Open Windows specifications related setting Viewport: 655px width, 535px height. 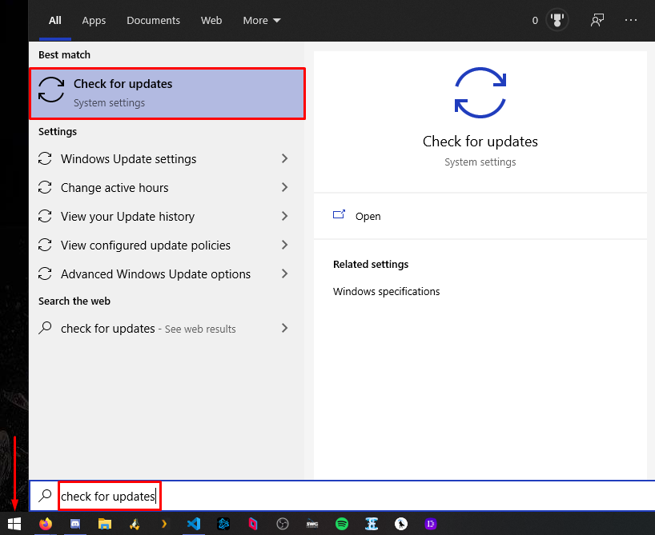[387, 291]
